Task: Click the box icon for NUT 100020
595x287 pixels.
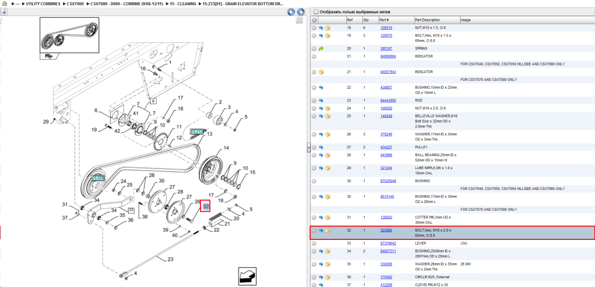Action: point(327,108)
